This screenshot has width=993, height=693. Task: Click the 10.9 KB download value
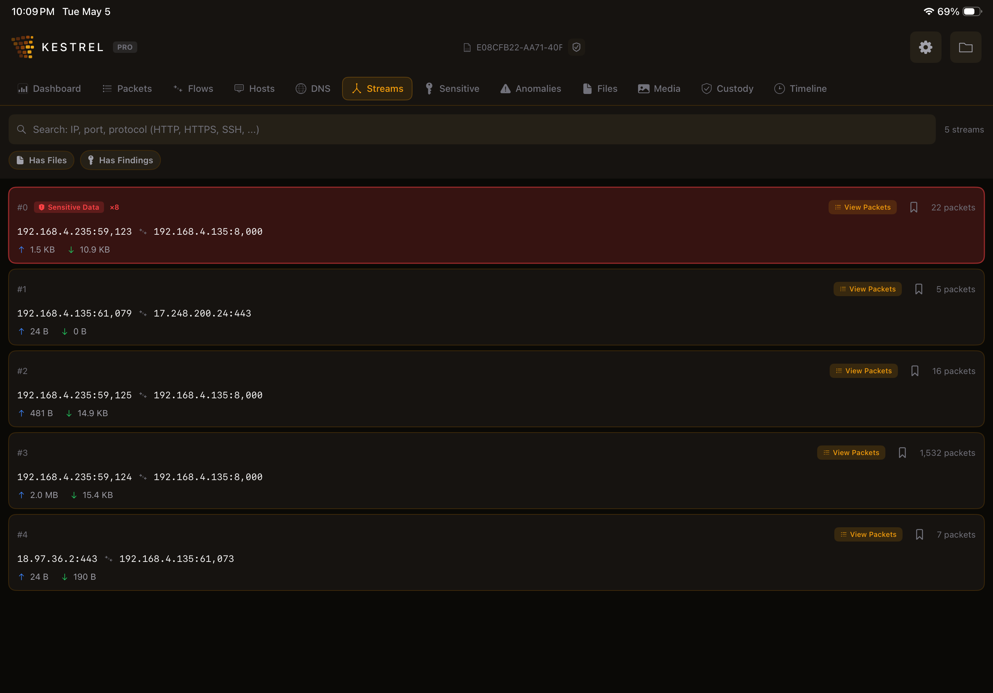(x=95, y=249)
